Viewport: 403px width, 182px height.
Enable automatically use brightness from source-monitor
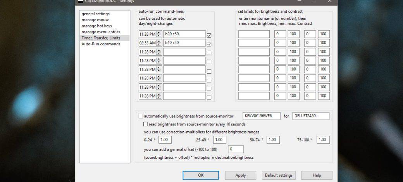click(x=141, y=116)
